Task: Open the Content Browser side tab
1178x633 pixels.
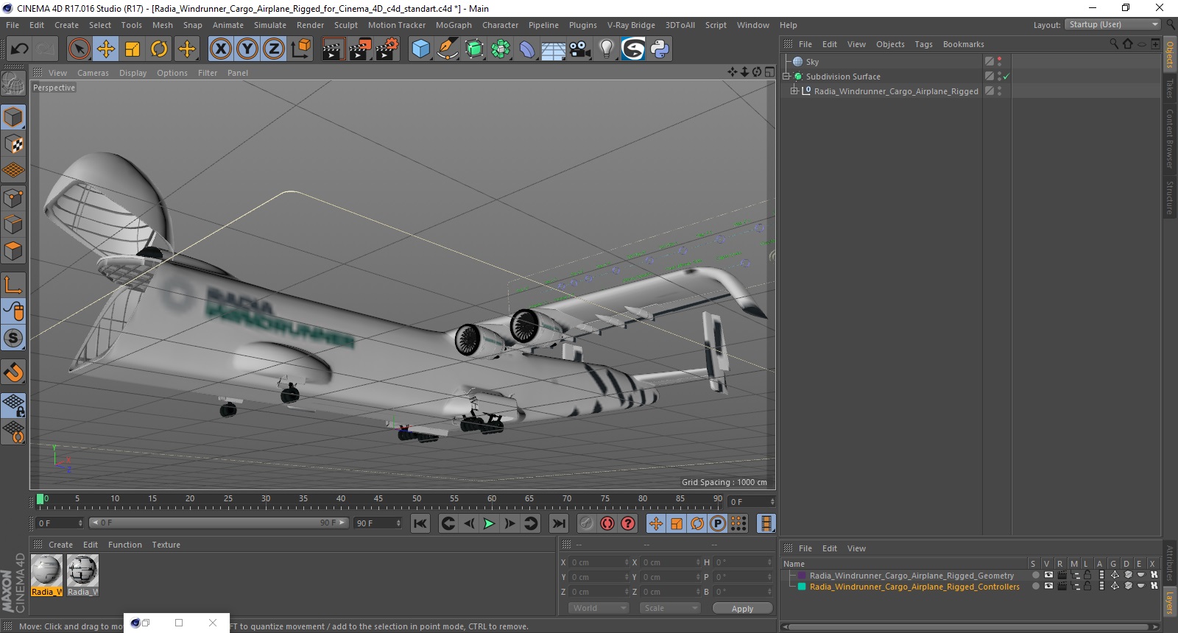Action: tap(1169, 138)
